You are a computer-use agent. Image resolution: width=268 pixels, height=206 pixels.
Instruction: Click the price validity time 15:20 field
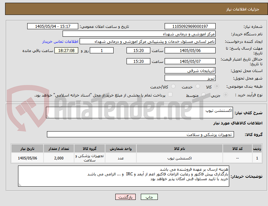click(138, 61)
